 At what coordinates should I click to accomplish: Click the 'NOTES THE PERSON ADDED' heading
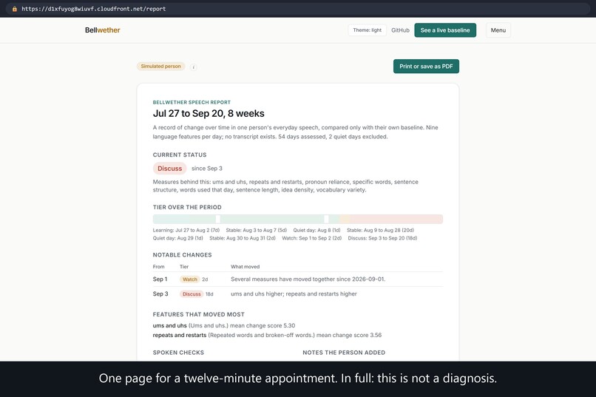[344, 353]
